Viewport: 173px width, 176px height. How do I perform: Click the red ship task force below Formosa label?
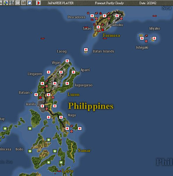click(105, 38)
